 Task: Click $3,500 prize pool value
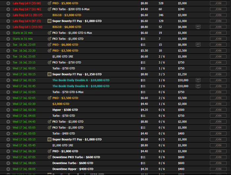[182, 98]
